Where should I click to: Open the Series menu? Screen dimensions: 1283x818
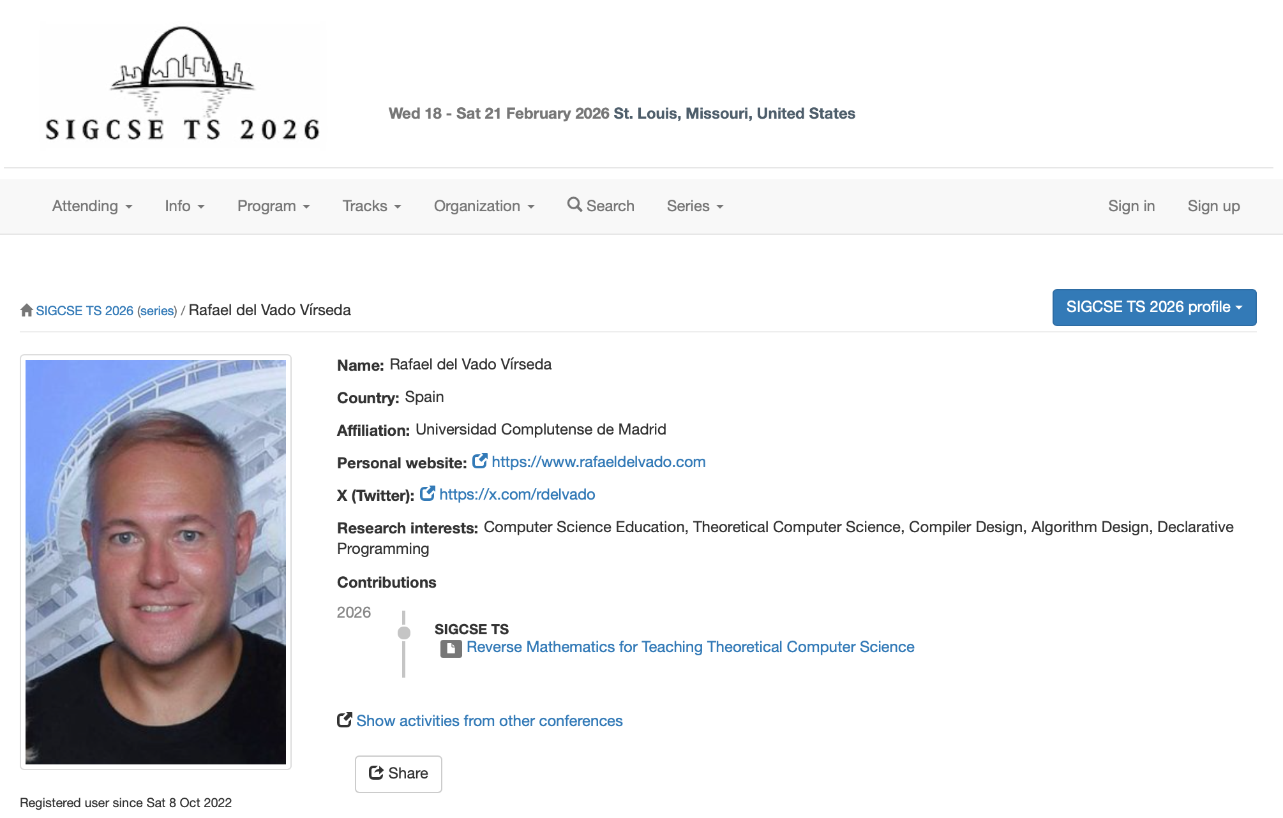(694, 206)
